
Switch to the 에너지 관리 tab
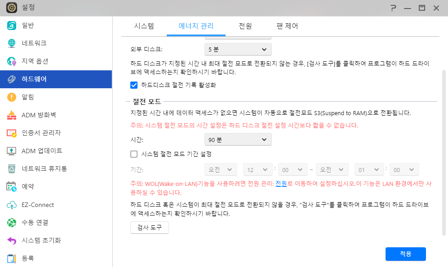[196, 26]
